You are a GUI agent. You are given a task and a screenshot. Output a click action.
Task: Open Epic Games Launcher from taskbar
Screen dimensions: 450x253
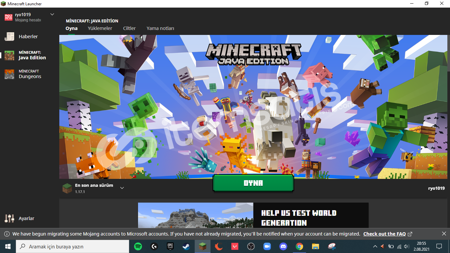[170, 246]
